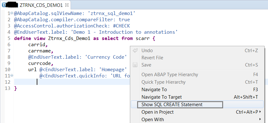
Task: Choose Navigate To Target entry
Action: pos(197,97)
